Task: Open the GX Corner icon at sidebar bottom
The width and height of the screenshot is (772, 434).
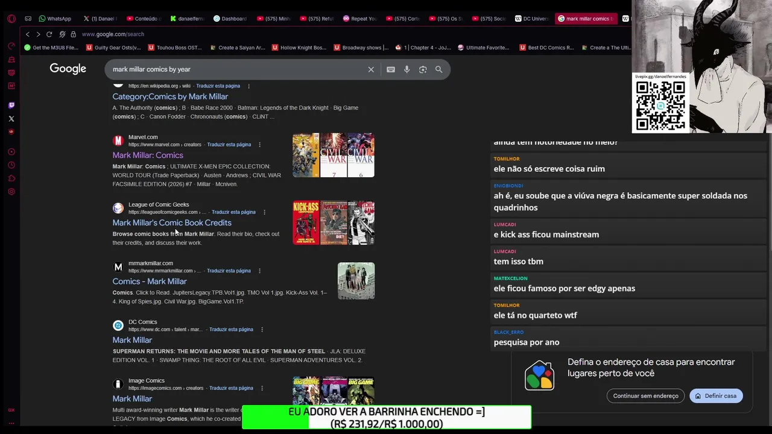Action: tap(11, 410)
